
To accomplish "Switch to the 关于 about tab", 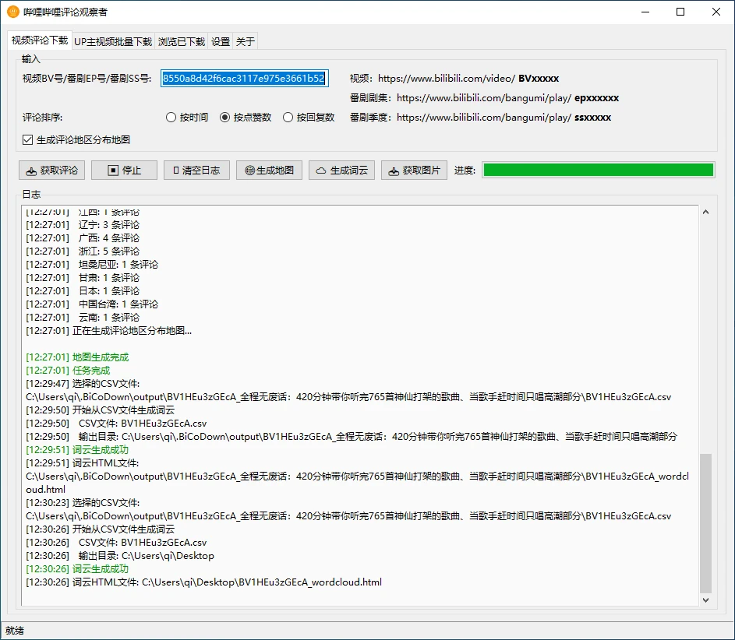I will [245, 42].
